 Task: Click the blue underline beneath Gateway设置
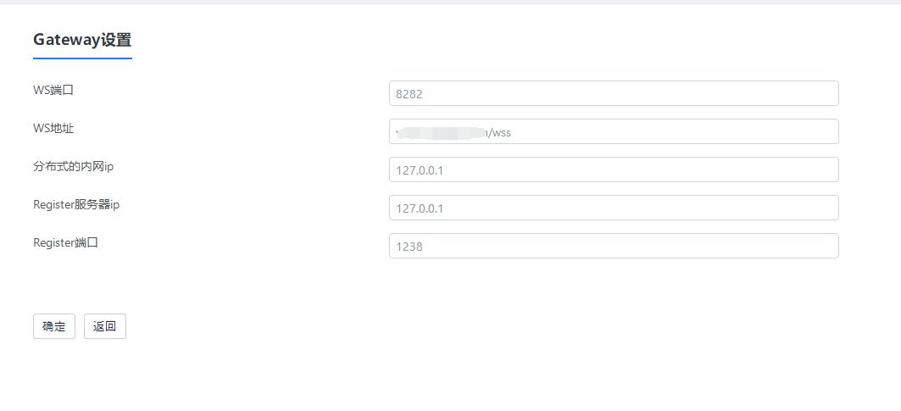click(x=82, y=58)
